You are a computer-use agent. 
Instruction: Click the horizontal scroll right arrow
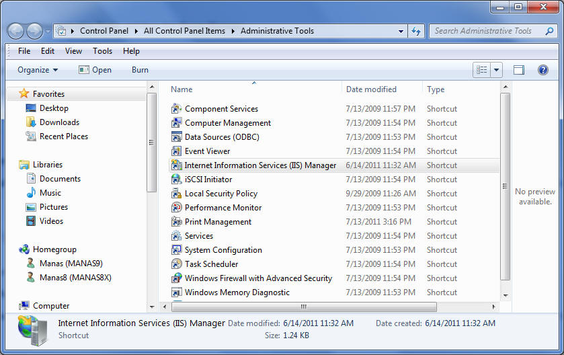pos(494,307)
